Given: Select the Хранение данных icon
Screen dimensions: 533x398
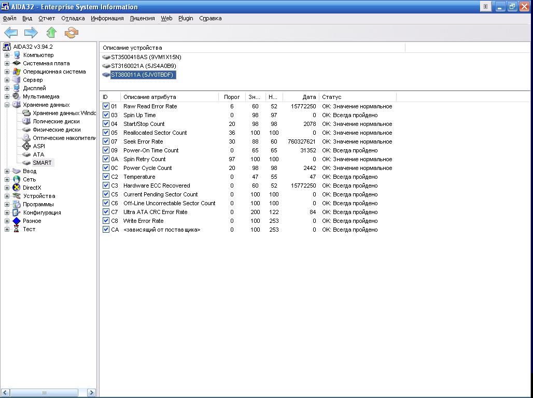Looking at the screenshot, I should pos(16,105).
